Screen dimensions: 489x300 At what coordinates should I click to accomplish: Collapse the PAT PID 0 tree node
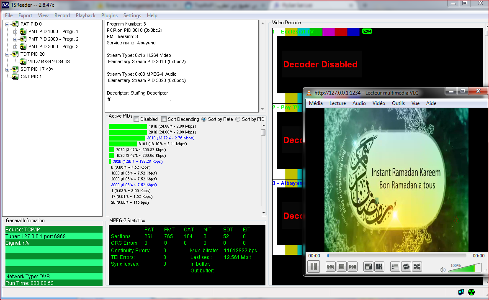point(8,24)
